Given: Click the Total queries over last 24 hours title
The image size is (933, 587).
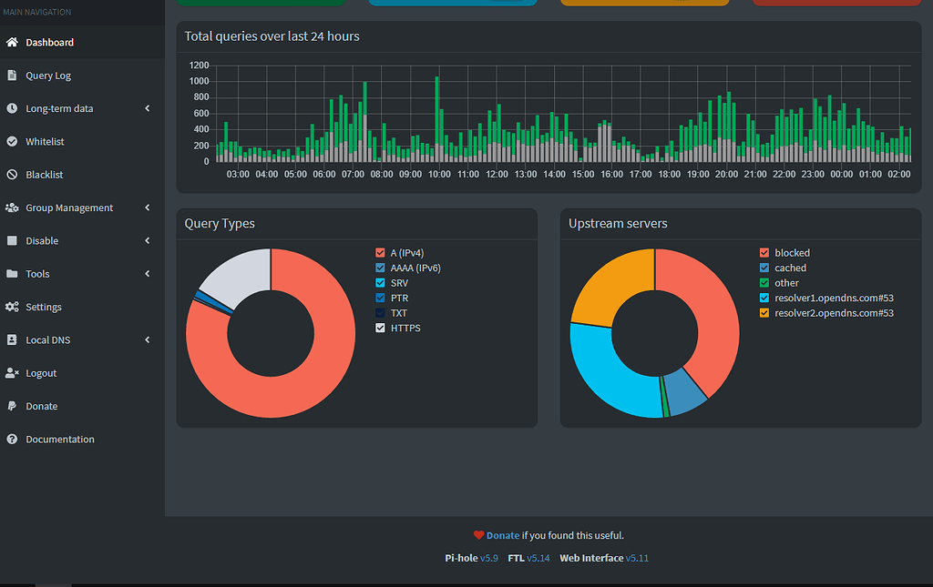Looking at the screenshot, I should (x=272, y=36).
